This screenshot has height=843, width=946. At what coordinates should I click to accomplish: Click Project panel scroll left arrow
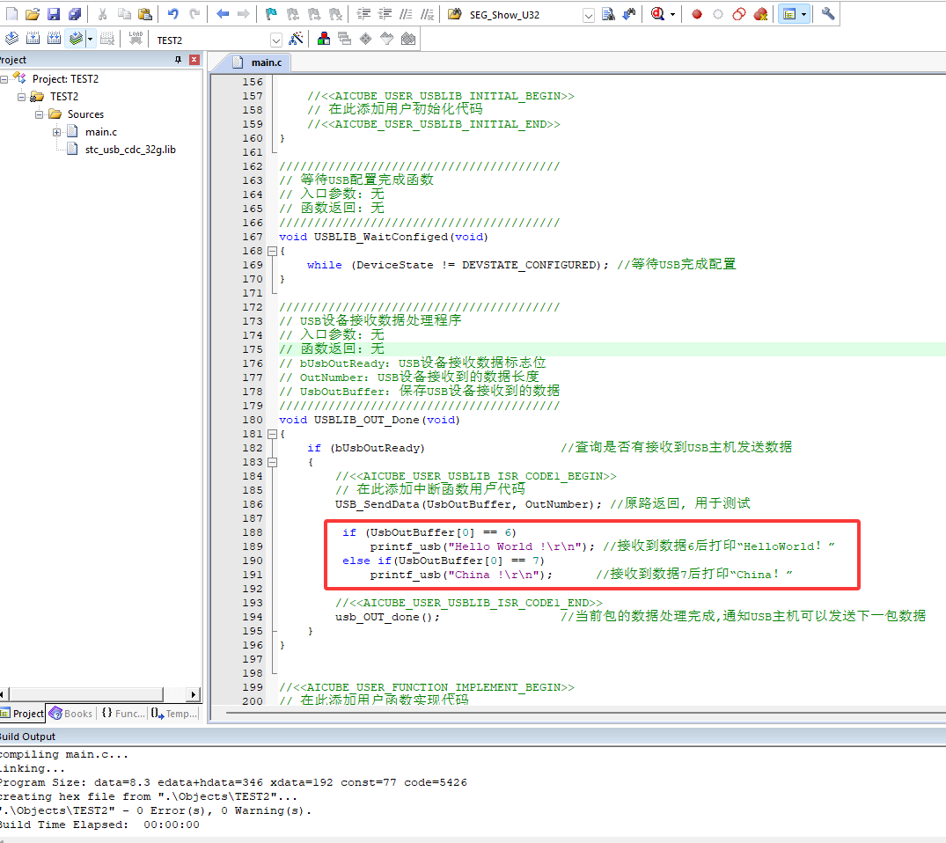tap(4, 694)
